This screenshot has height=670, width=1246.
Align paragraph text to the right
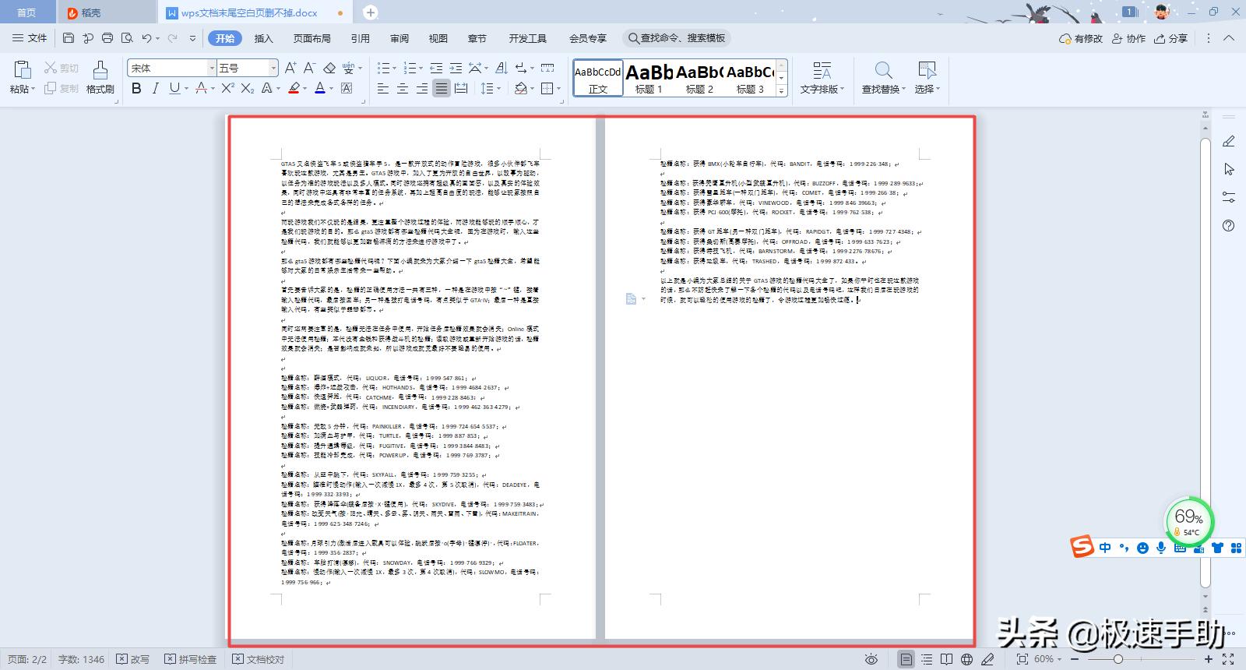click(422, 89)
